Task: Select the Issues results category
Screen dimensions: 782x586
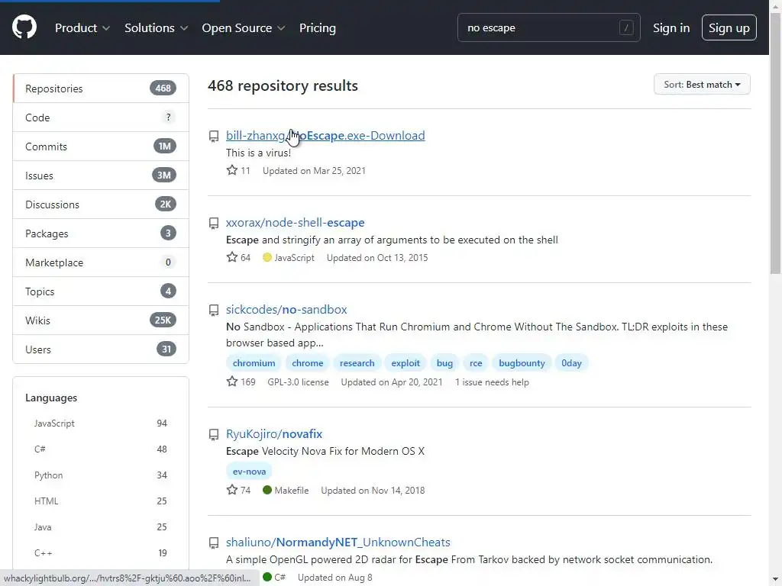Action: pyautogui.click(x=101, y=175)
